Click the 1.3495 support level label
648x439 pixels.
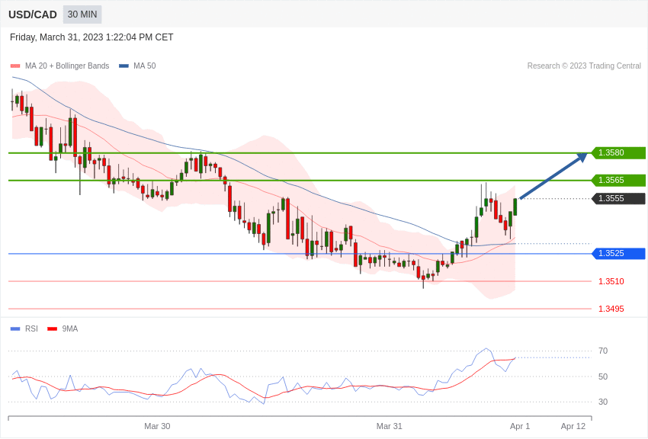pyautogui.click(x=611, y=309)
